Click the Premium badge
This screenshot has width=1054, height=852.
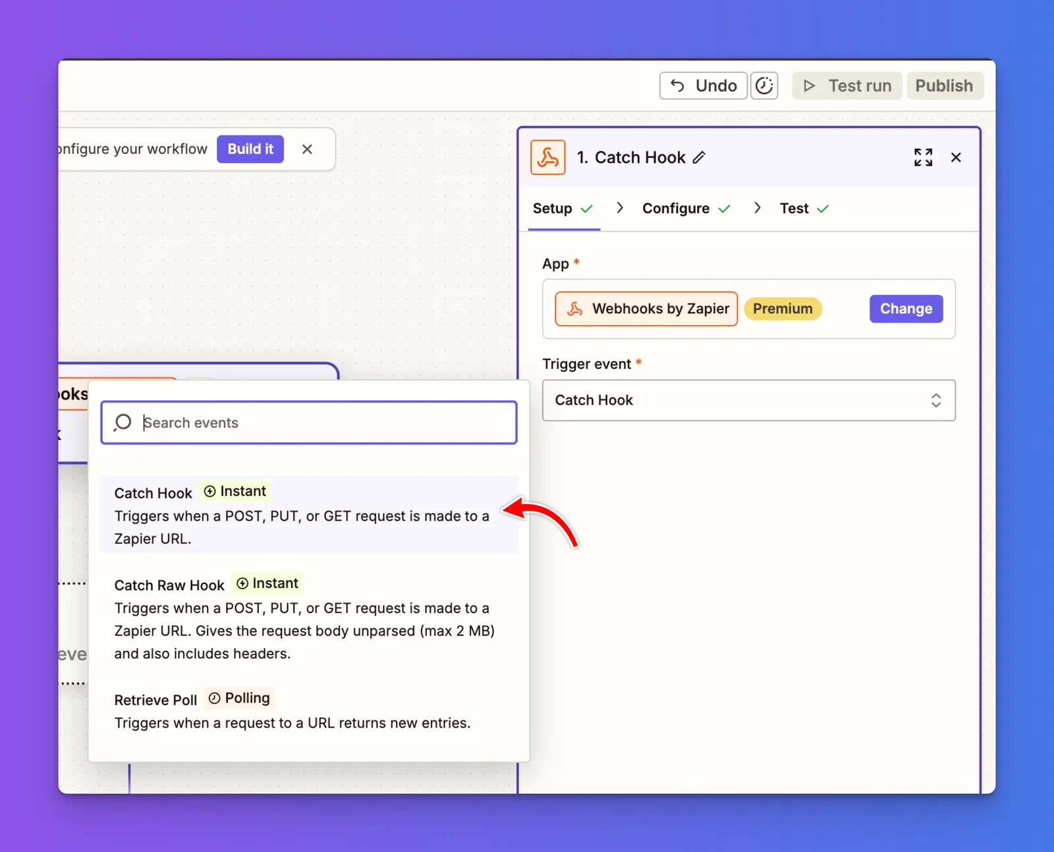tap(783, 309)
